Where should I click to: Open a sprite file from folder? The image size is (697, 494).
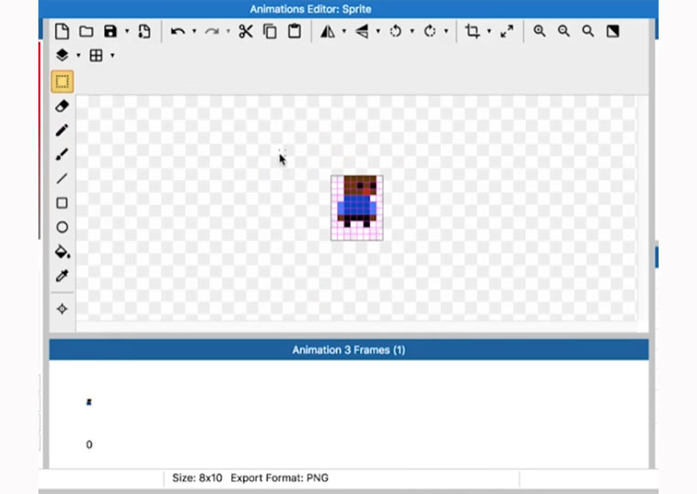(x=86, y=32)
